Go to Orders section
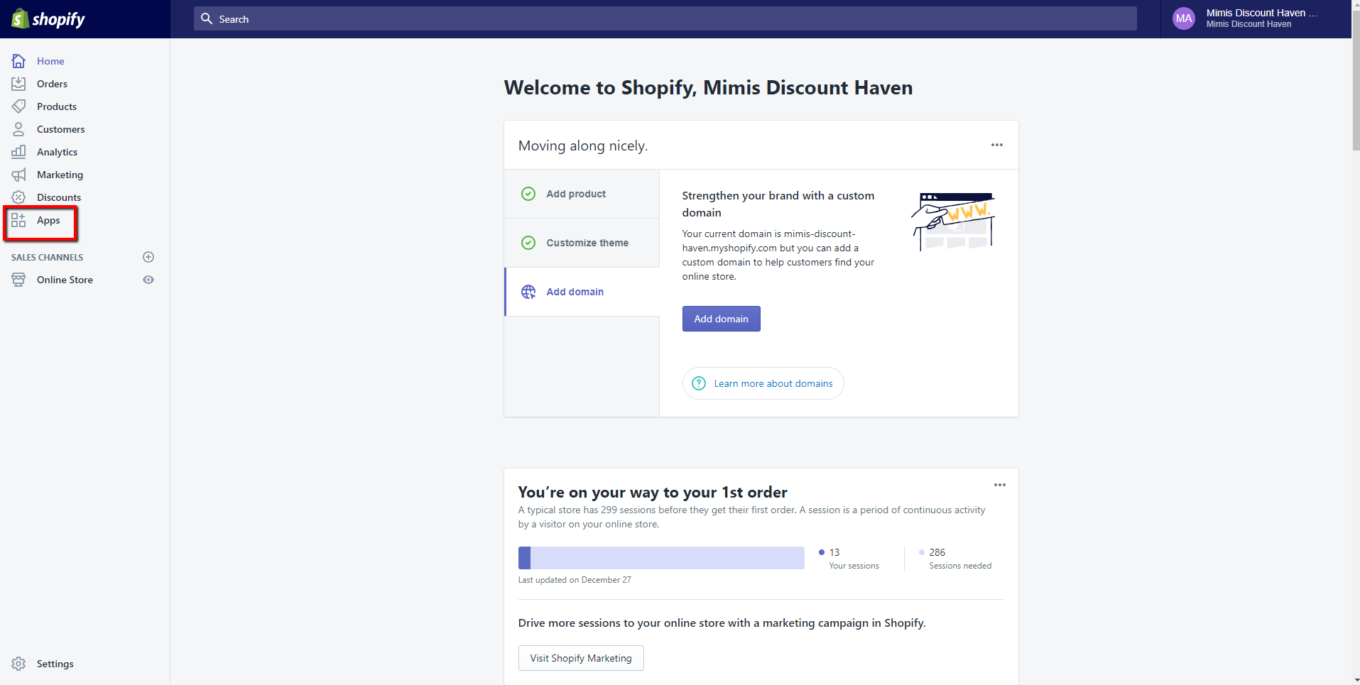The image size is (1360, 685). [52, 84]
